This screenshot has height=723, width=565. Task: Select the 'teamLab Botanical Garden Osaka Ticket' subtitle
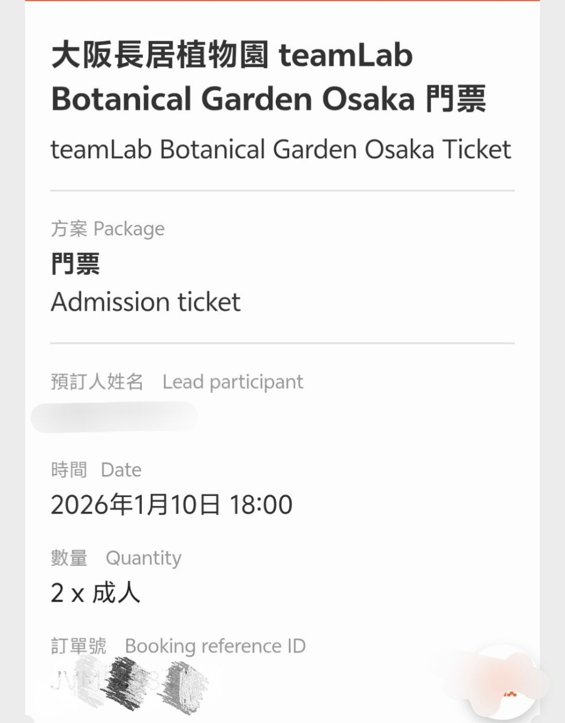tap(281, 150)
